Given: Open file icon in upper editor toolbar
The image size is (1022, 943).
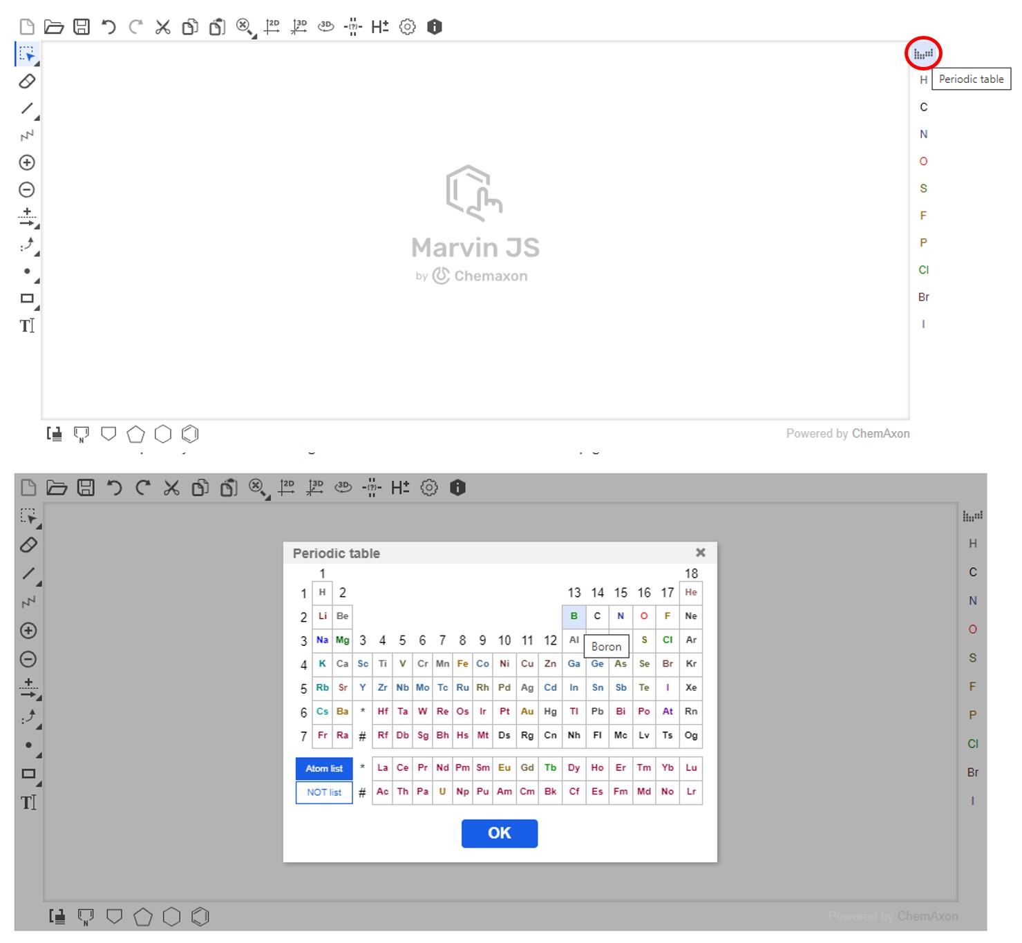Looking at the screenshot, I should click(54, 27).
